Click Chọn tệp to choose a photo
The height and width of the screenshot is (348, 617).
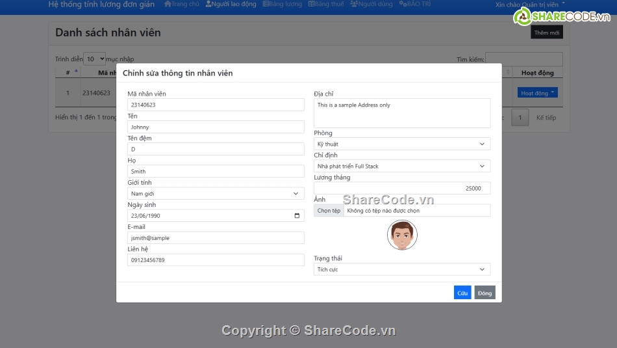(329, 211)
